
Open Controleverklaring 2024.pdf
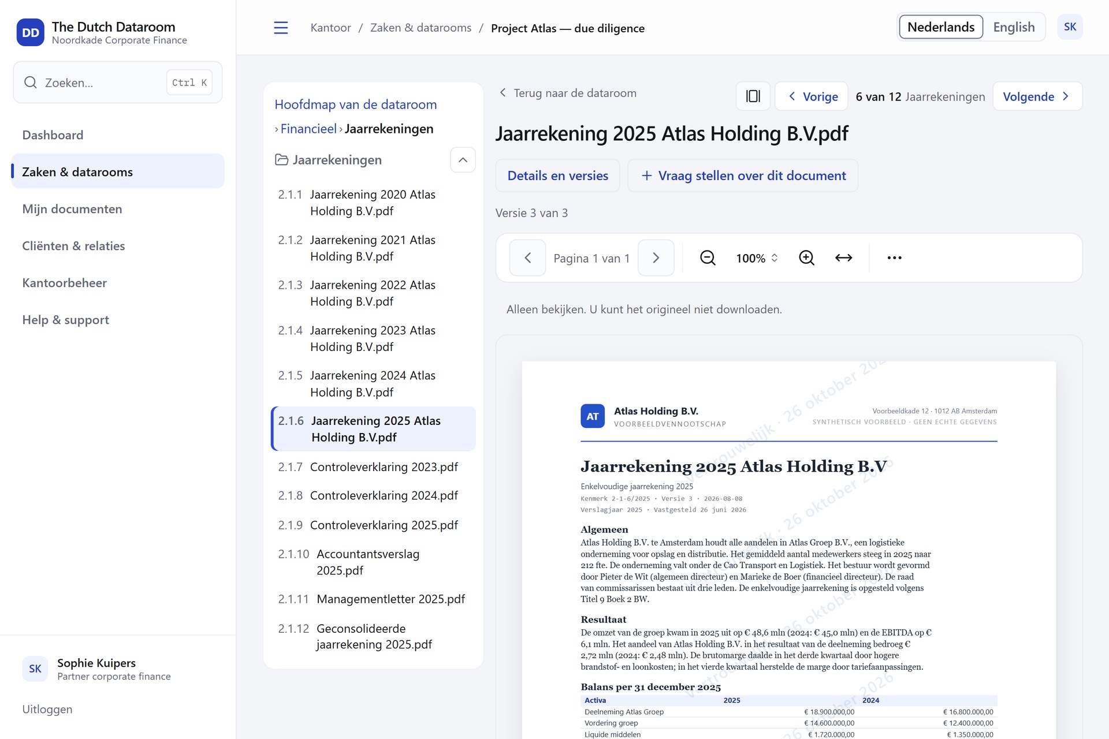pyautogui.click(x=373, y=495)
